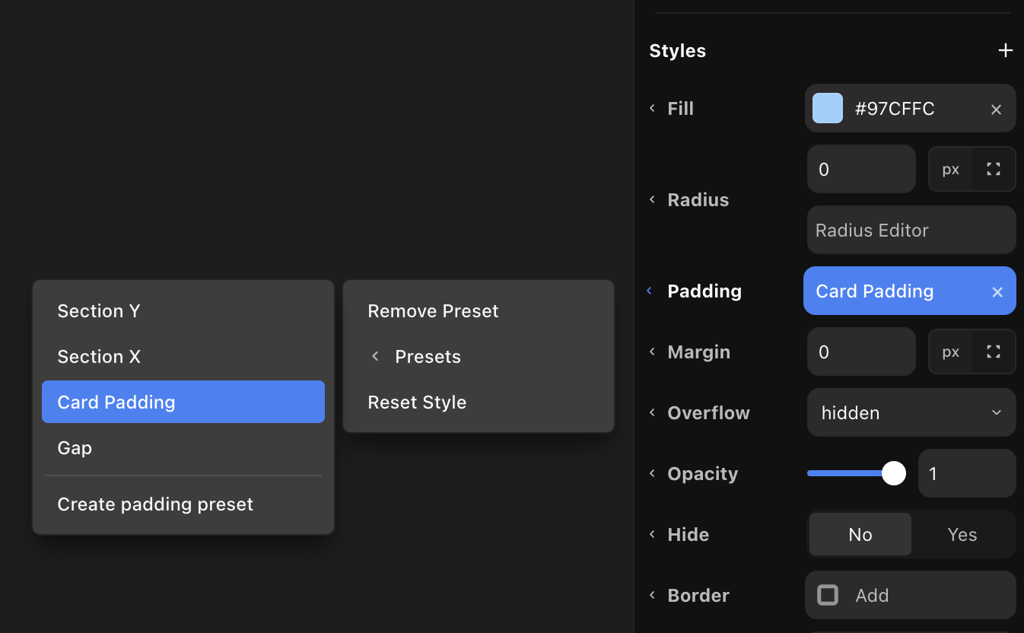
Task: Expand the Border options chevron
Action: pos(652,595)
